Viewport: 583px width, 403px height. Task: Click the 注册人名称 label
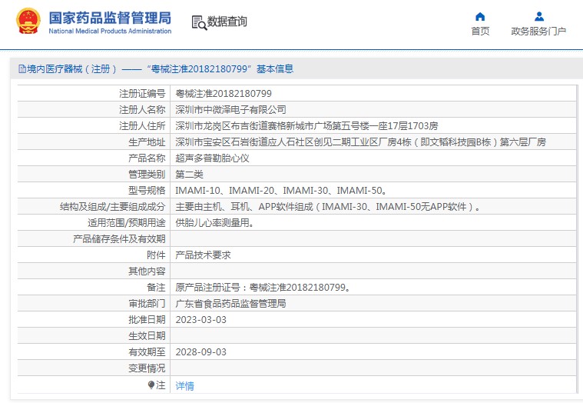142,110
